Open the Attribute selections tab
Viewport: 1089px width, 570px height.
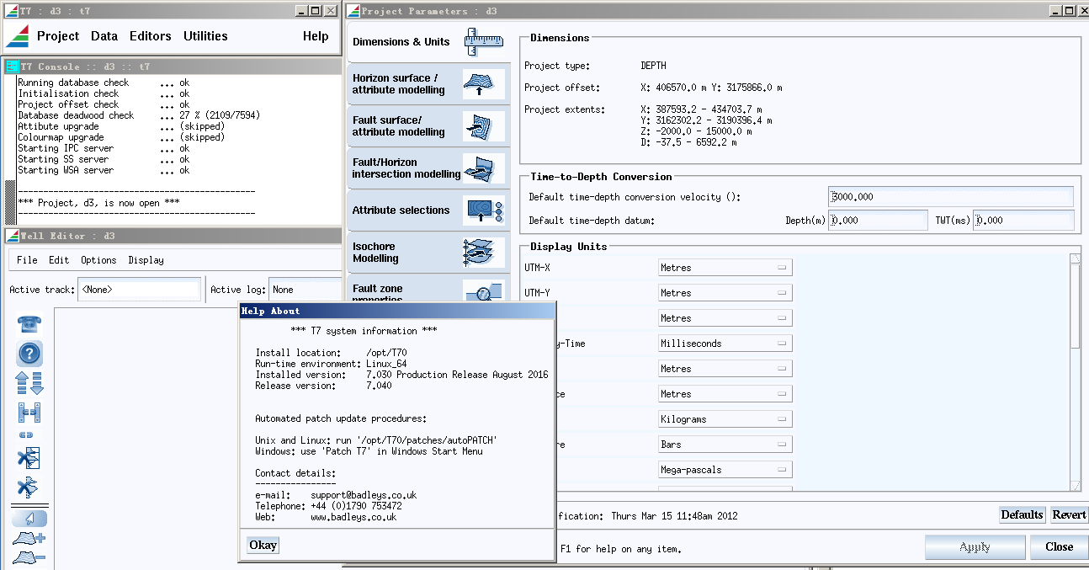(x=428, y=210)
